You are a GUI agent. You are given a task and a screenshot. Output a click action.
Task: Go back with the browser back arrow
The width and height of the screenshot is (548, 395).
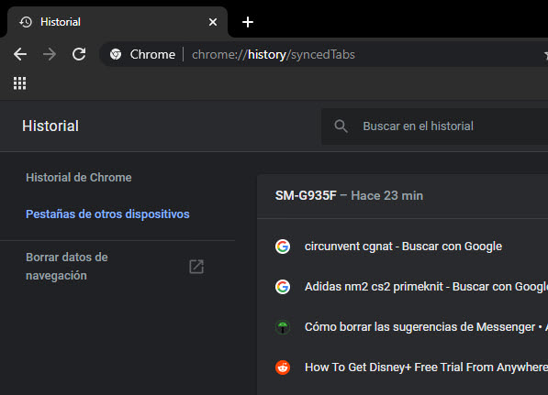20,54
